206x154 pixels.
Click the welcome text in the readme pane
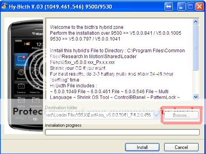(87, 27)
